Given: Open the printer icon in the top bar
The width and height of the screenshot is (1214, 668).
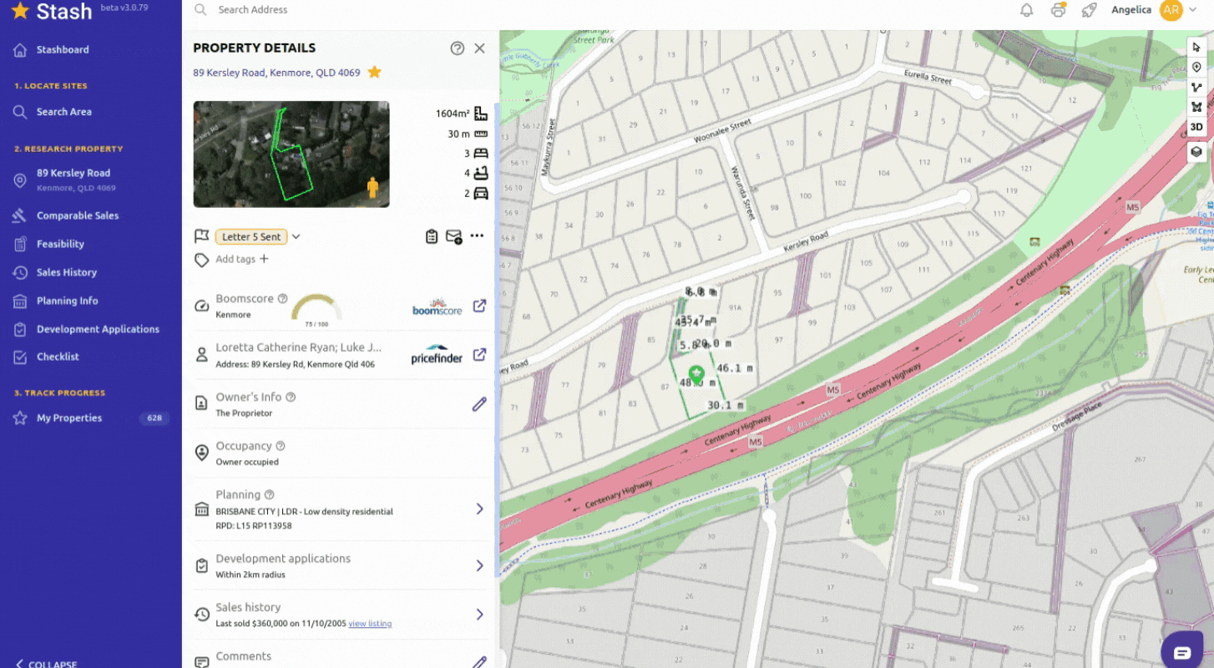Looking at the screenshot, I should 1058,10.
